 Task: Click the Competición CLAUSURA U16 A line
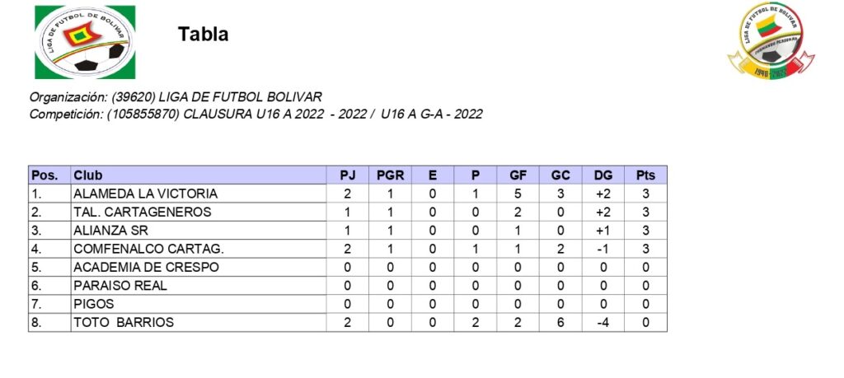coord(256,114)
